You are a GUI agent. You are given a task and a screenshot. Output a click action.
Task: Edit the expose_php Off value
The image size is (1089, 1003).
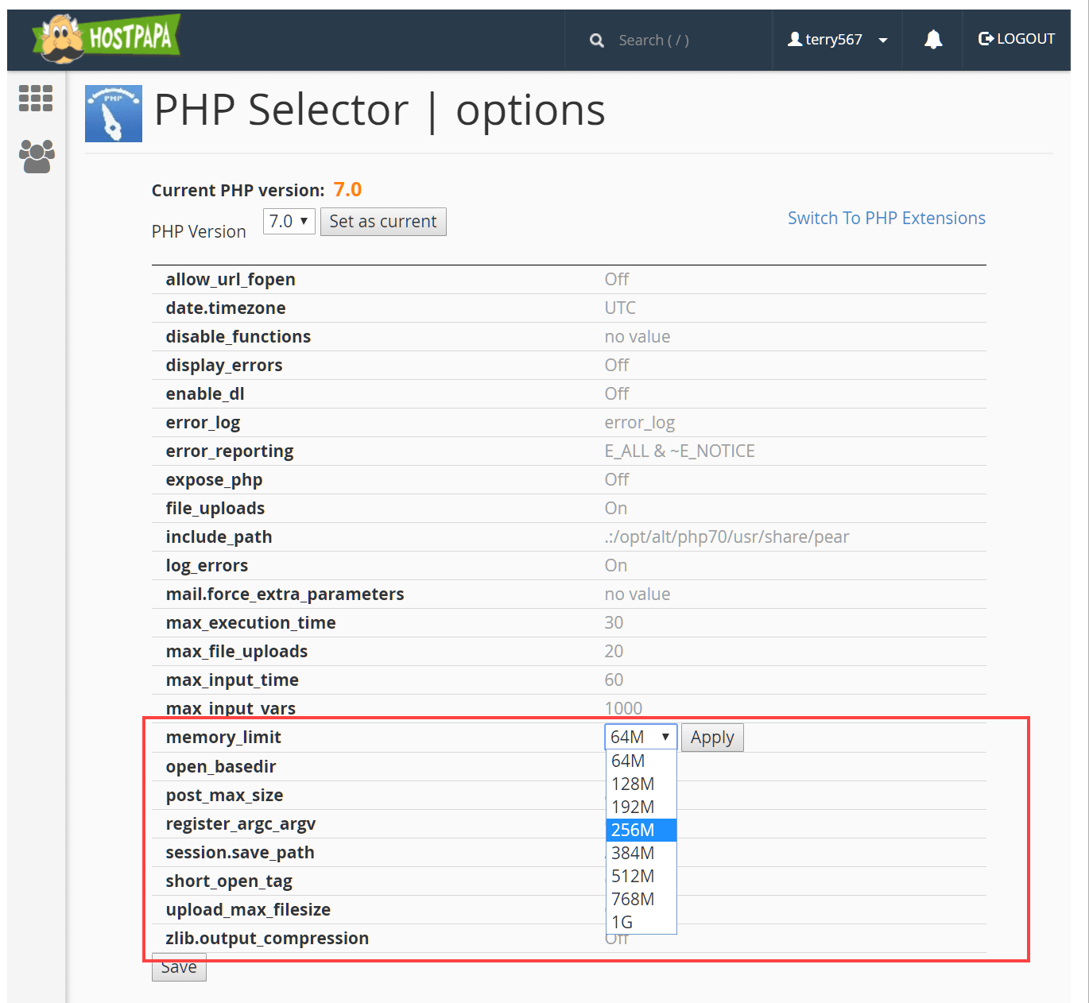tap(617, 479)
